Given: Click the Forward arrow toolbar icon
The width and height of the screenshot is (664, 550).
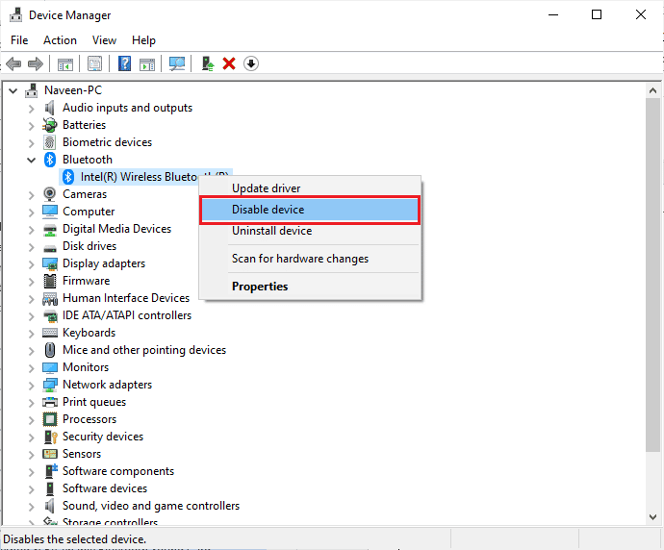Looking at the screenshot, I should tap(36, 63).
